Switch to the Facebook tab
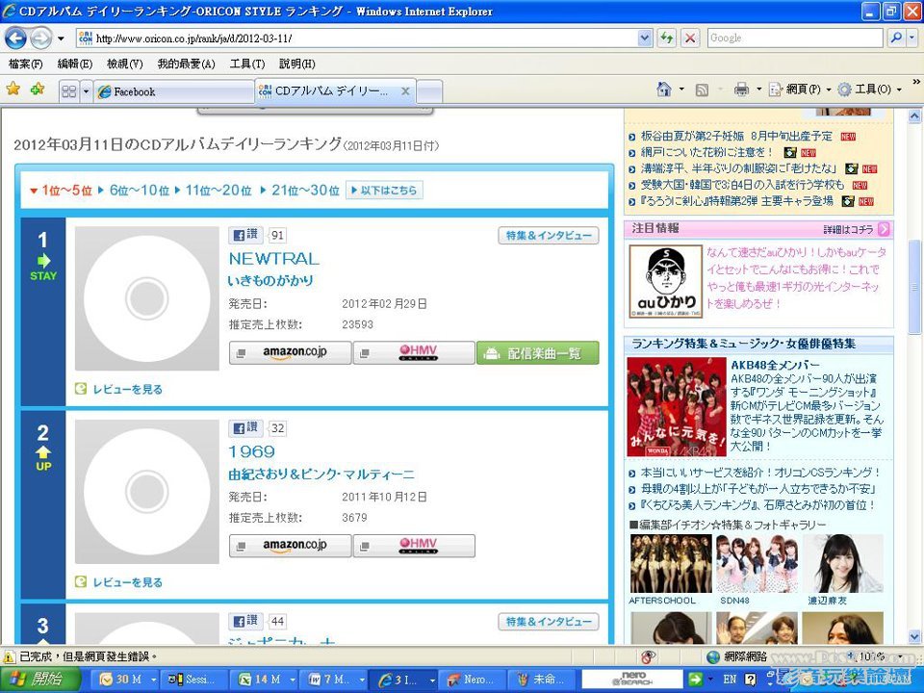 174,91
